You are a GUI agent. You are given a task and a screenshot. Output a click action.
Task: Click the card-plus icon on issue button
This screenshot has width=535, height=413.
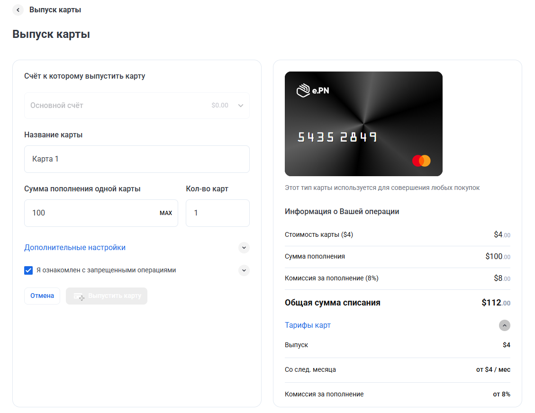[x=79, y=296]
